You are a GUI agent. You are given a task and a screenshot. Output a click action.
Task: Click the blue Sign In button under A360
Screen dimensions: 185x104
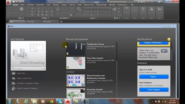pyautogui.click(x=154, y=77)
